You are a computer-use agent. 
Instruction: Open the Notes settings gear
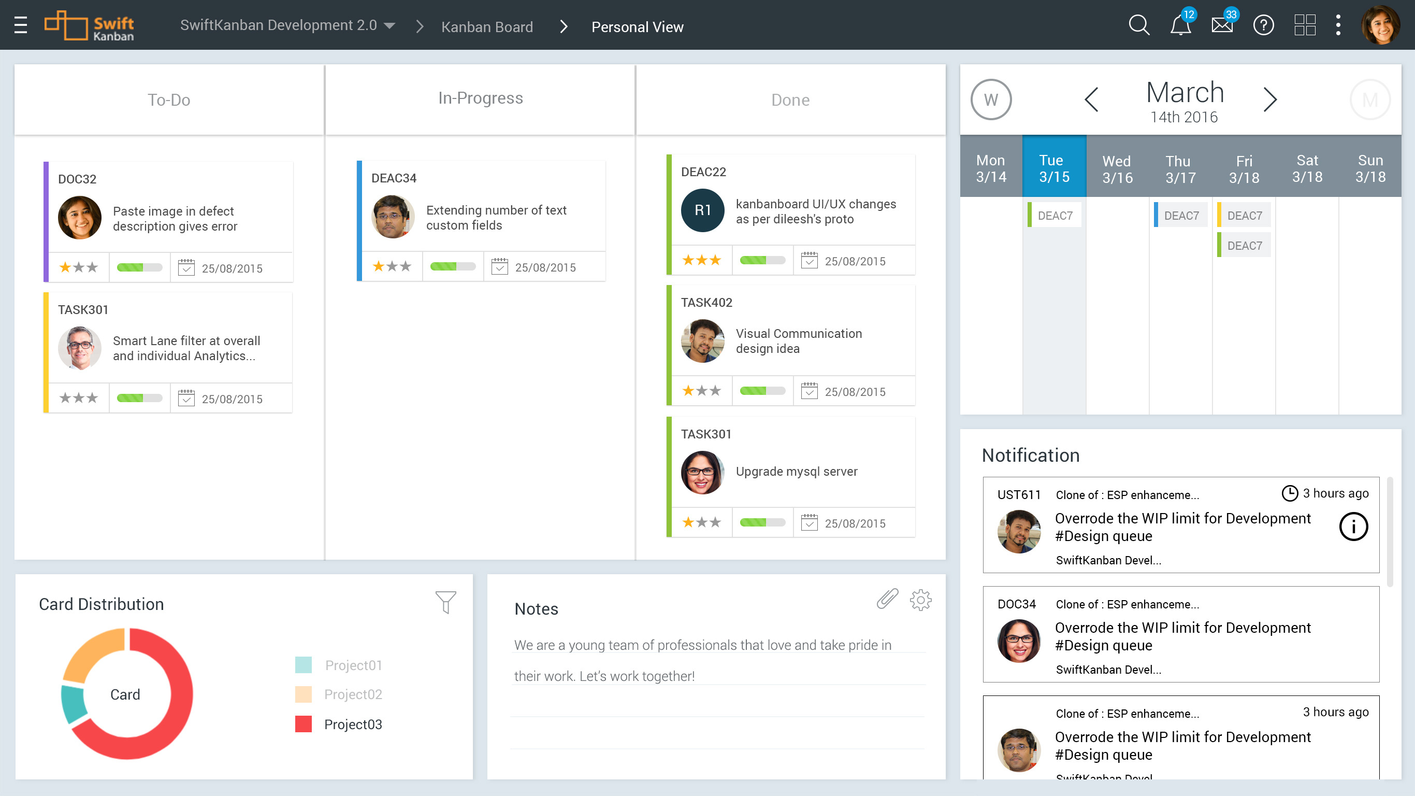920,600
